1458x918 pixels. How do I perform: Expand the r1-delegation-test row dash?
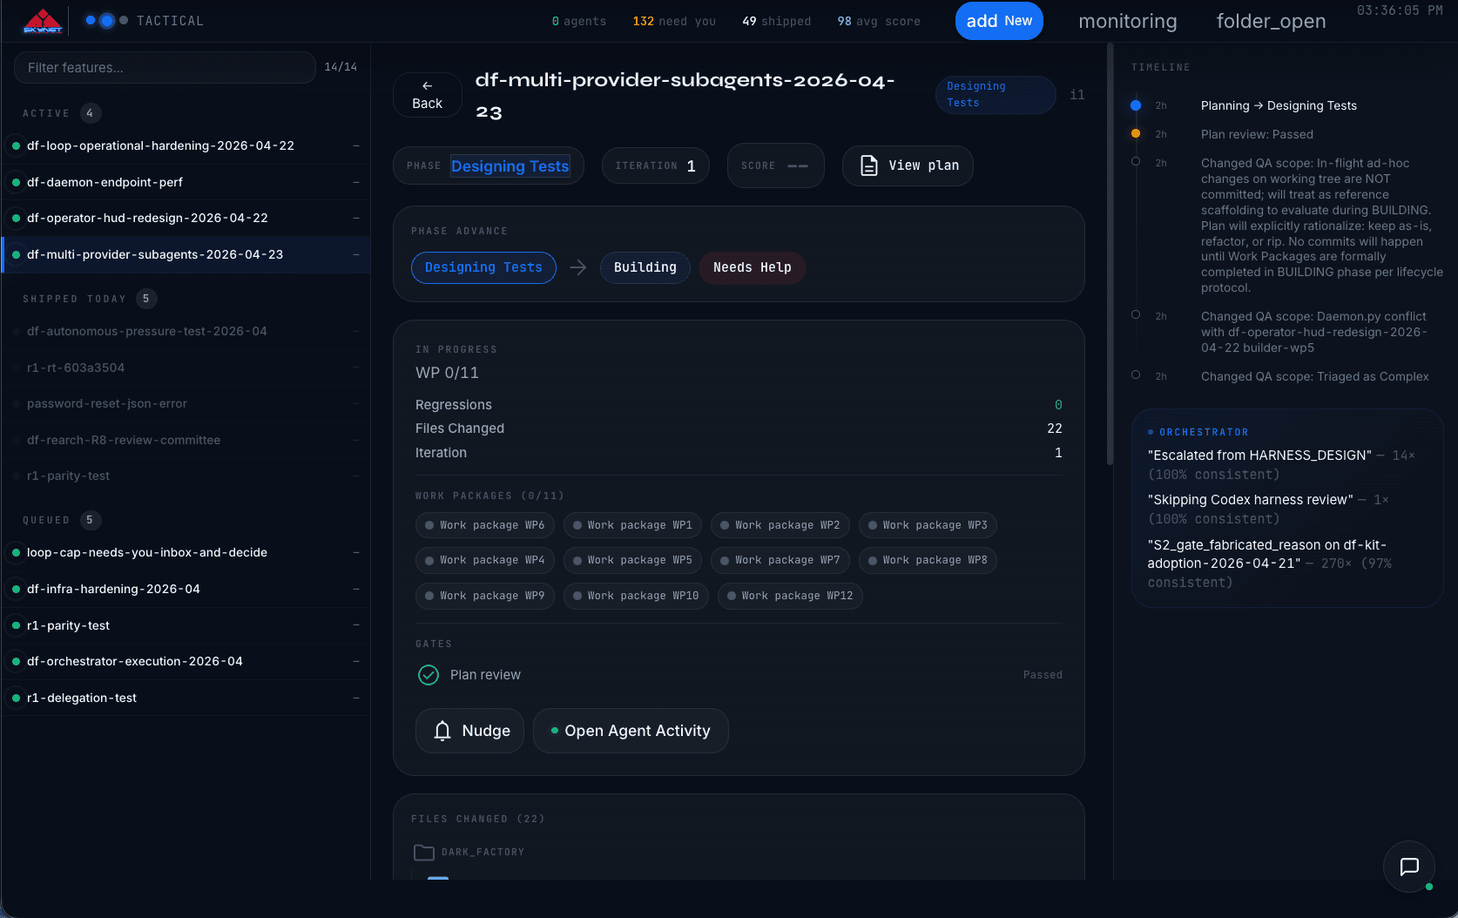click(x=356, y=698)
